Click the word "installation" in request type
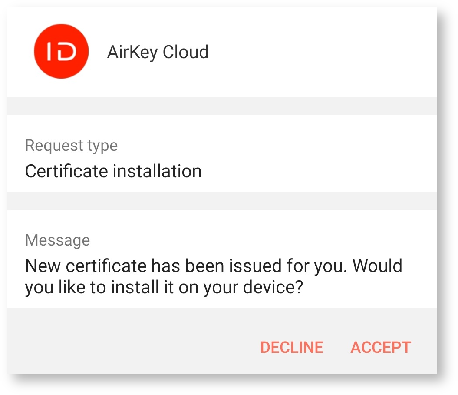The image size is (458, 395). tap(157, 171)
